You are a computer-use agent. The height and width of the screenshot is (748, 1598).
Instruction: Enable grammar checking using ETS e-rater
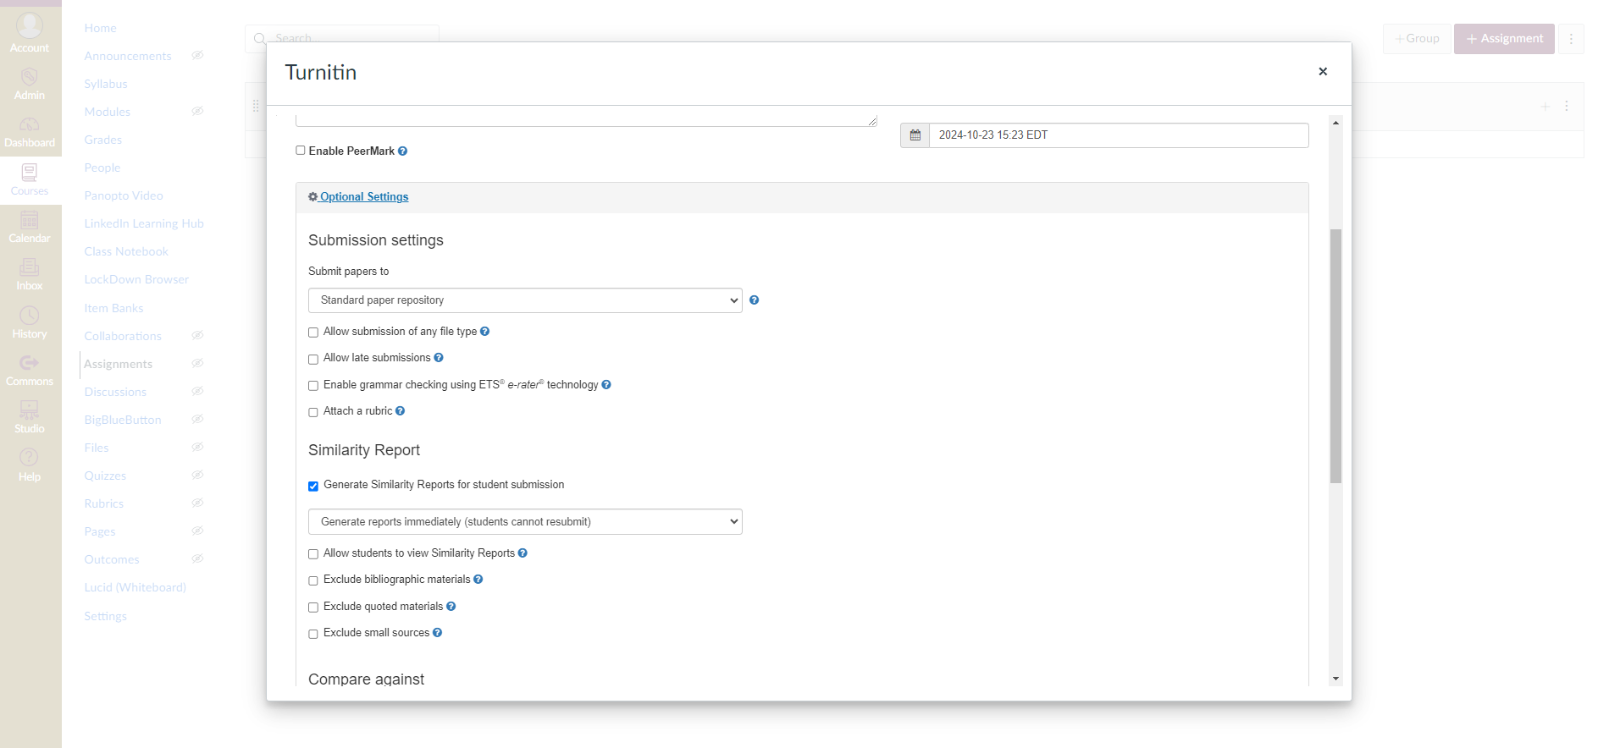tap(313, 386)
